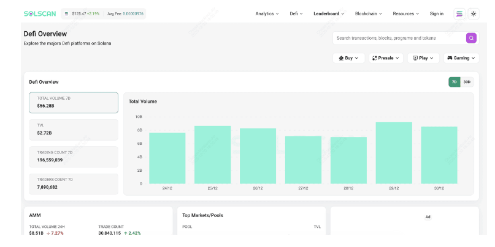Open the hamburger menu beside SOL price
The image size is (495, 247).
click(x=66, y=14)
